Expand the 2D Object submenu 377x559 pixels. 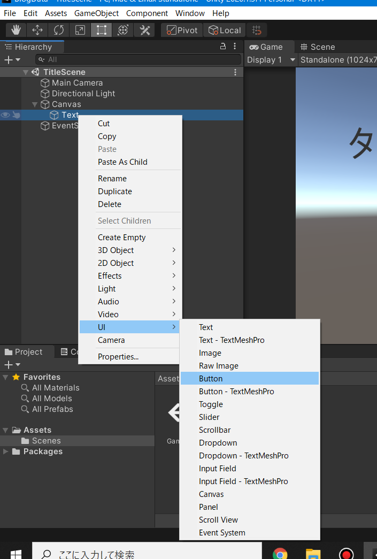(x=130, y=263)
